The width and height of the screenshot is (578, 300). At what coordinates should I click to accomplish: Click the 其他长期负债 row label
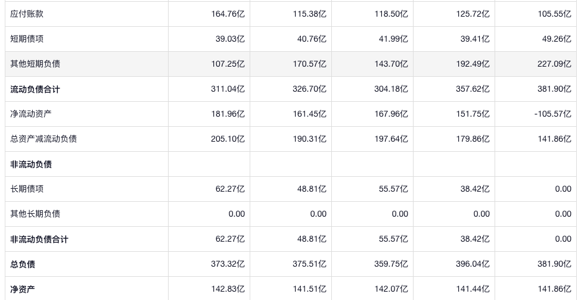[35, 214]
